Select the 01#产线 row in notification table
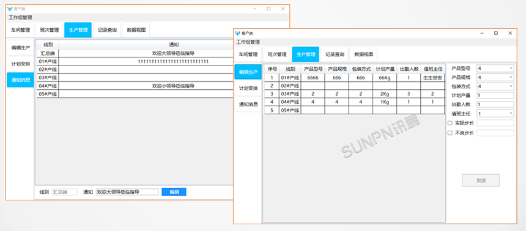The width and height of the screenshot is (526, 231). coord(134,61)
